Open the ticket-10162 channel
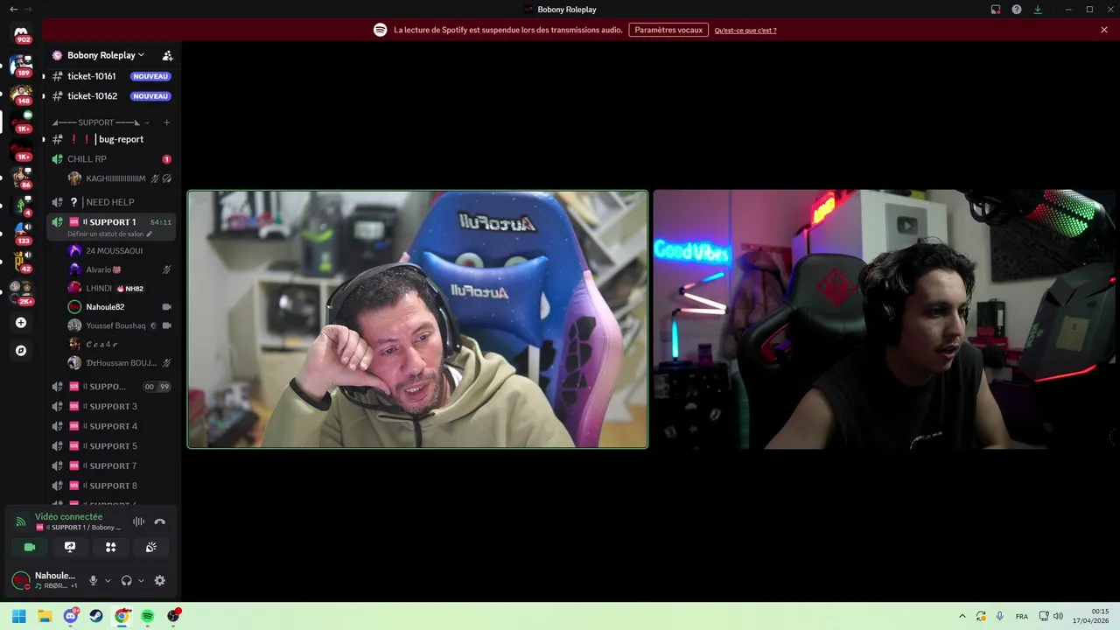1120x630 pixels. tap(111, 96)
